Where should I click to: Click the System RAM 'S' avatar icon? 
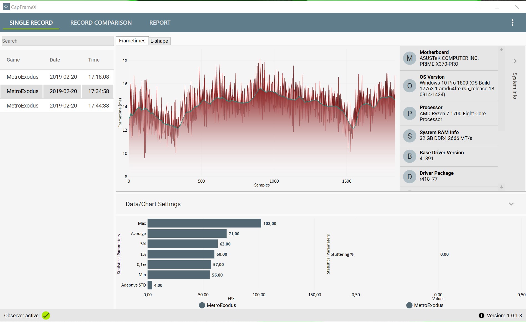tap(410, 136)
